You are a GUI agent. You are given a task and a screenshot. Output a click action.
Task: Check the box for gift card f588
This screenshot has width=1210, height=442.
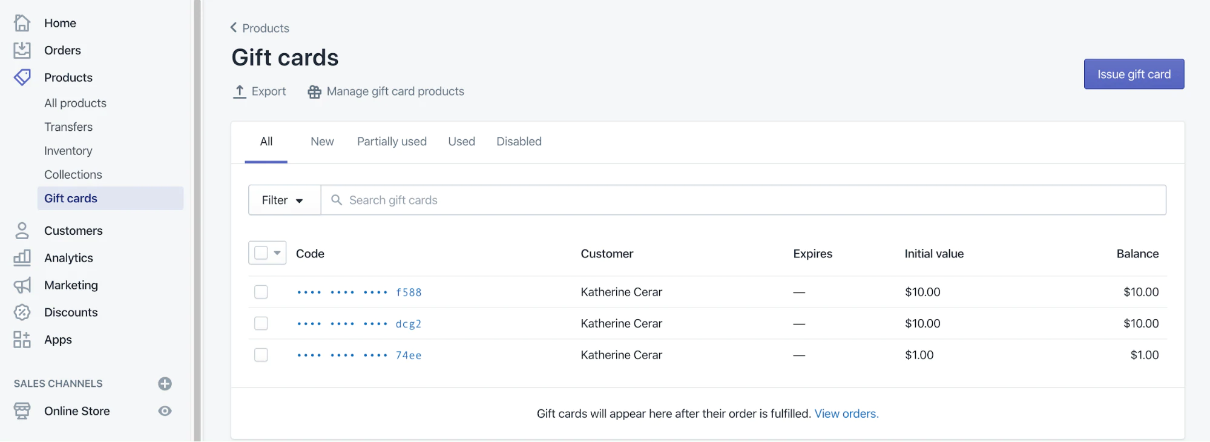(261, 292)
